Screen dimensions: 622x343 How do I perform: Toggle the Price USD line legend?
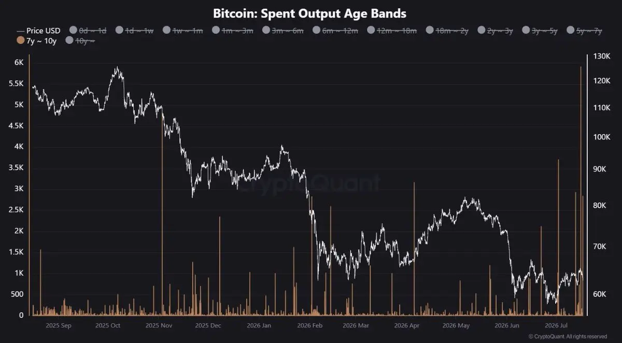tap(38, 31)
